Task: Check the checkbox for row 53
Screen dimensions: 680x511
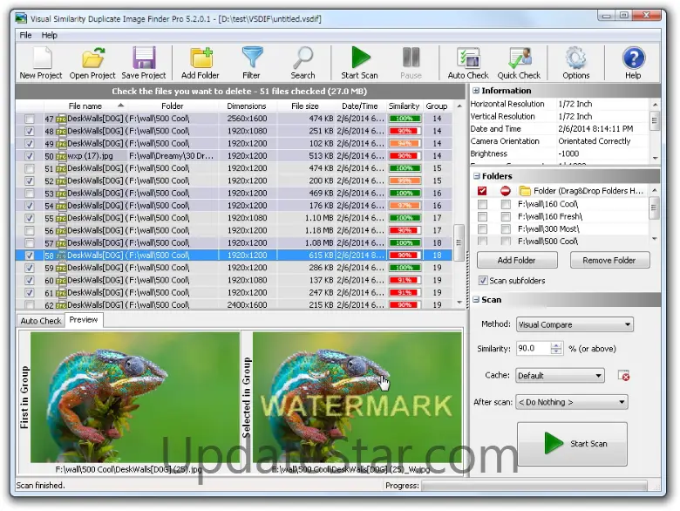Action: tap(30, 194)
